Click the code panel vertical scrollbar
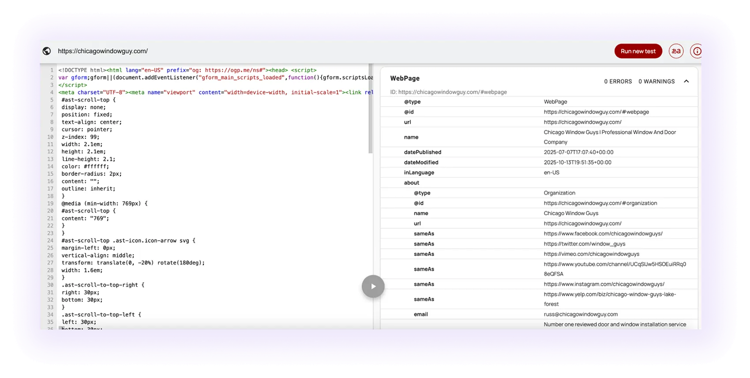 (371, 109)
